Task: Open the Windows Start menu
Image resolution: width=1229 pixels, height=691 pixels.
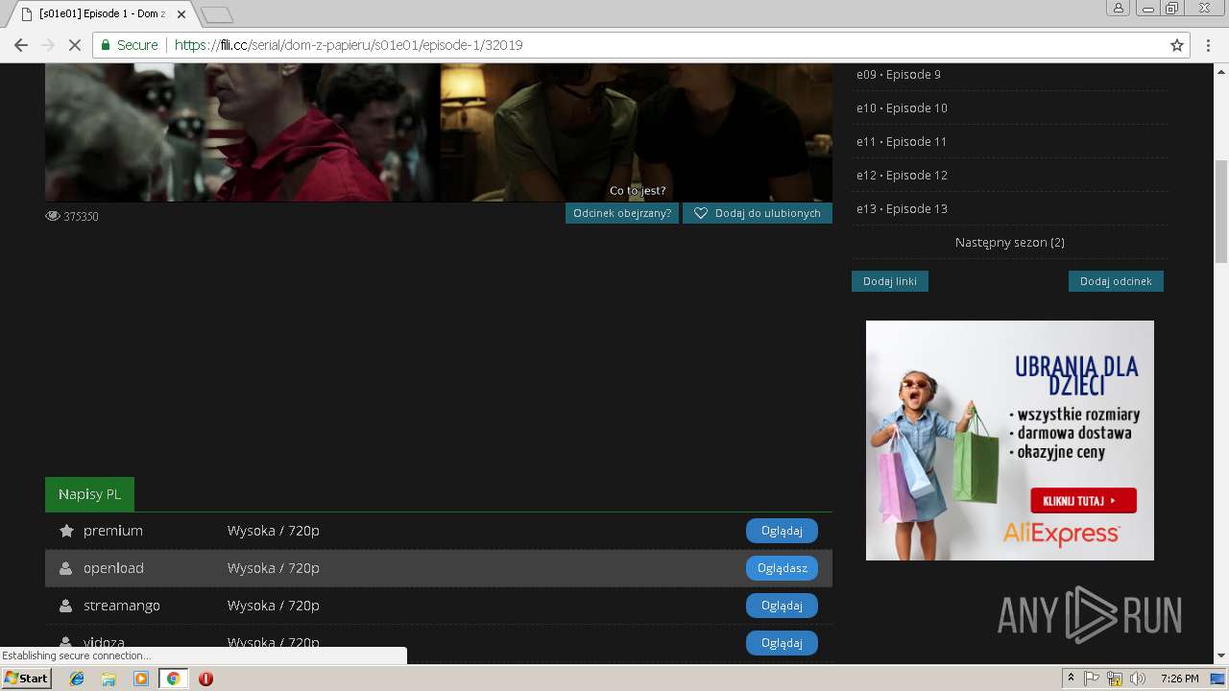Action: (26, 679)
